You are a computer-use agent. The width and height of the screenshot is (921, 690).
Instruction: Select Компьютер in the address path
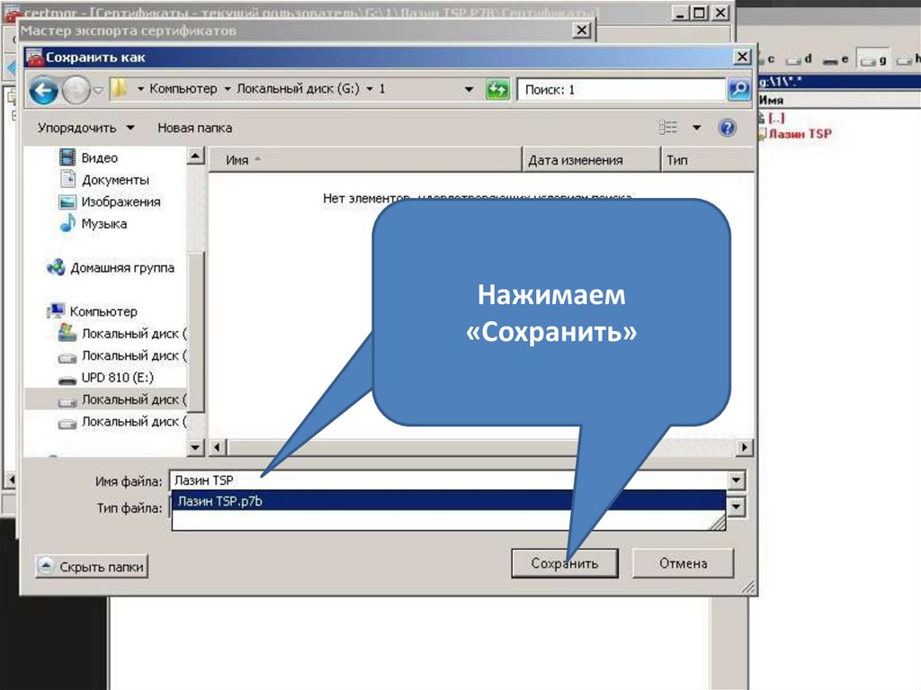(183, 89)
